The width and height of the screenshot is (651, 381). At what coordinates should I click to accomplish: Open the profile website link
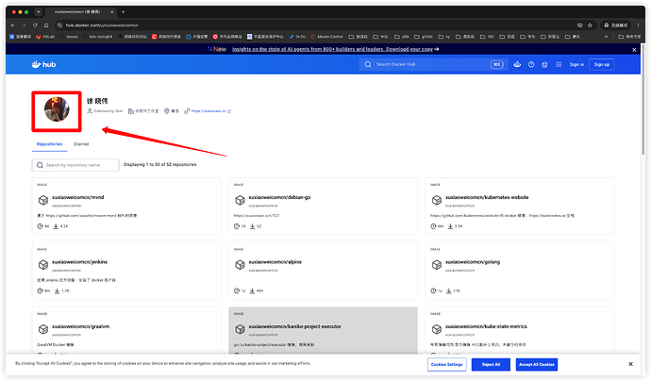pos(209,111)
